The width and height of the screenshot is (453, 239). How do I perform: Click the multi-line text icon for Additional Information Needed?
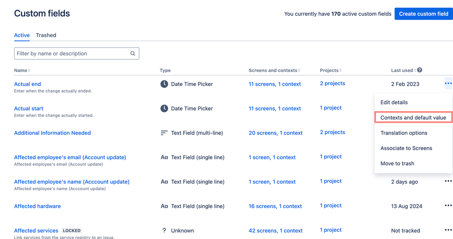pyautogui.click(x=164, y=133)
